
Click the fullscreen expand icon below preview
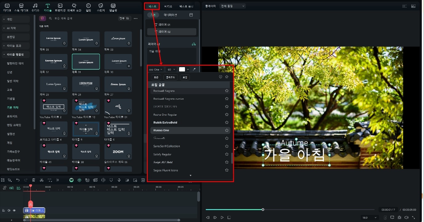pos(413,217)
